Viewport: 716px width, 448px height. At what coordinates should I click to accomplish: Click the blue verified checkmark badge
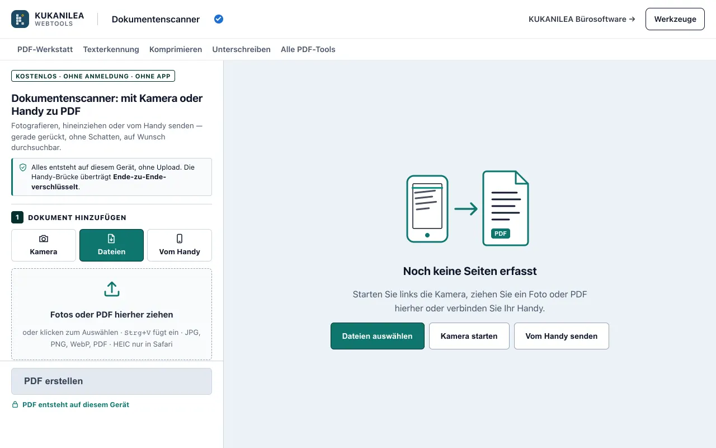point(219,19)
